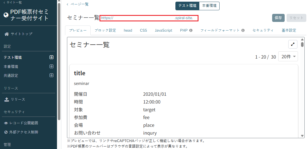Viewport: 308px width, 149px height.
Task: Expand テスト環境 in the sidebar
Action: tap(51, 57)
